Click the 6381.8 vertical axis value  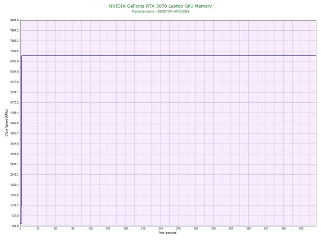click(x=14, y=72)
